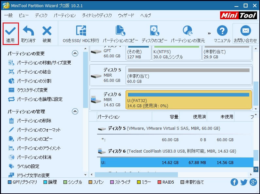Click partition list horizontal scroll-left arrow
This screenshot has width=260, height=194.
point(92,174)
